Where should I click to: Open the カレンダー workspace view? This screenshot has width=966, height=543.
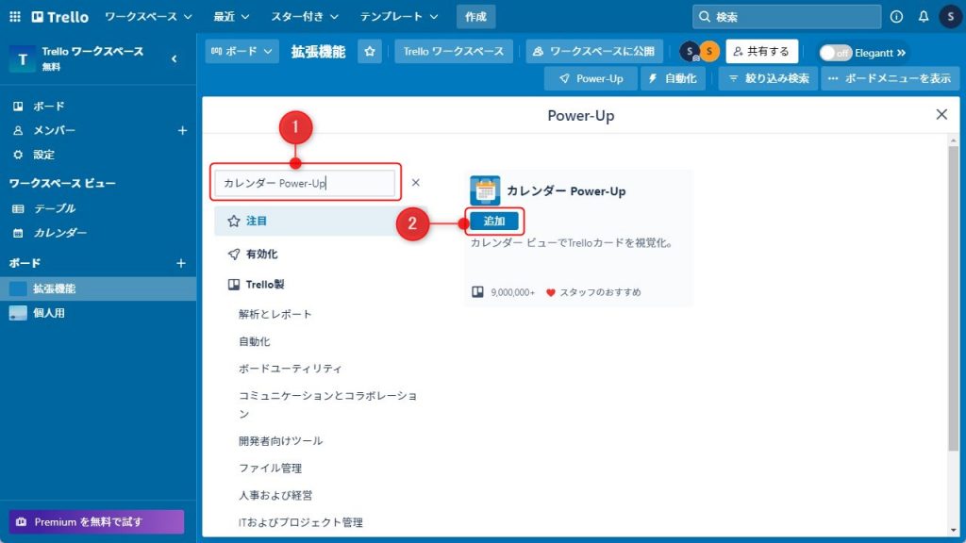pyautogui.click(x=59, y=233)
